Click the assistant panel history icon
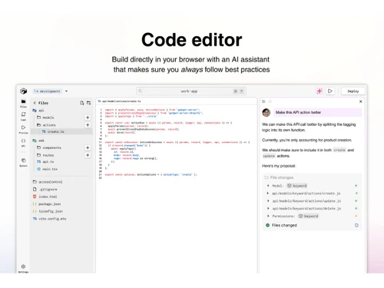The height and width of the screenshot is (288, 384). click(x=263, y=101)
